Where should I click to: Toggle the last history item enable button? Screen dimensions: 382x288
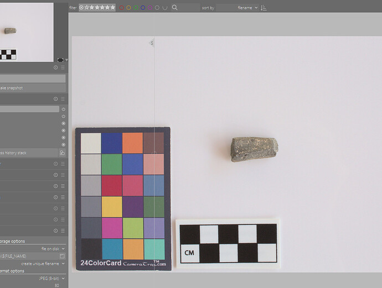63,144
